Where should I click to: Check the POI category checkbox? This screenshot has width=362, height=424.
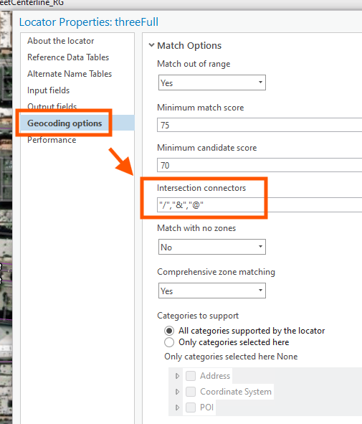point(191,407)
